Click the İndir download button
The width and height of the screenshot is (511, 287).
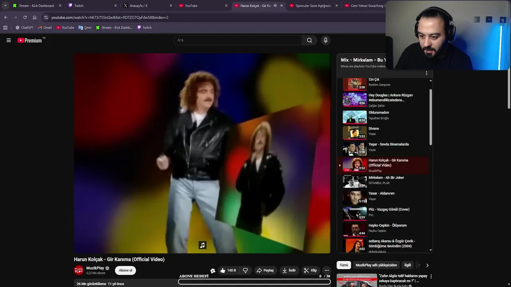coord(289,270)
